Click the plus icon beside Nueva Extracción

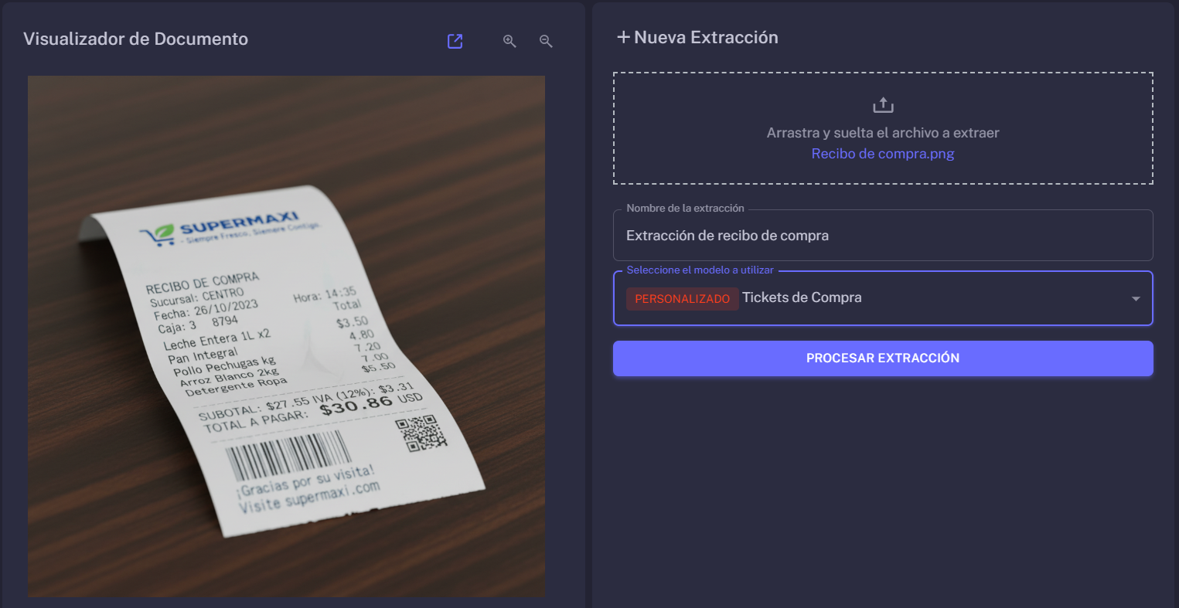[x=623, y=37]
